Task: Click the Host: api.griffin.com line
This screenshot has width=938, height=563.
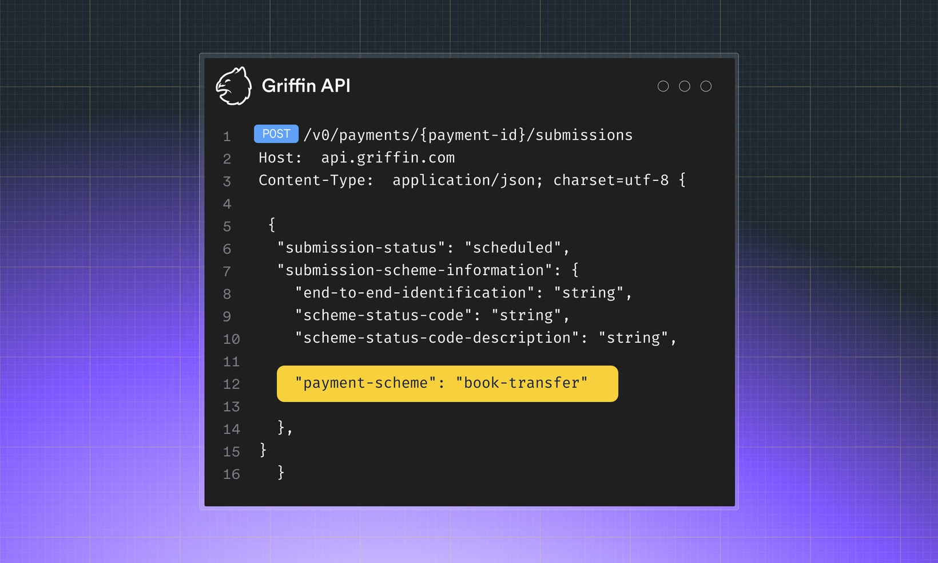Action: pos(357,158)
